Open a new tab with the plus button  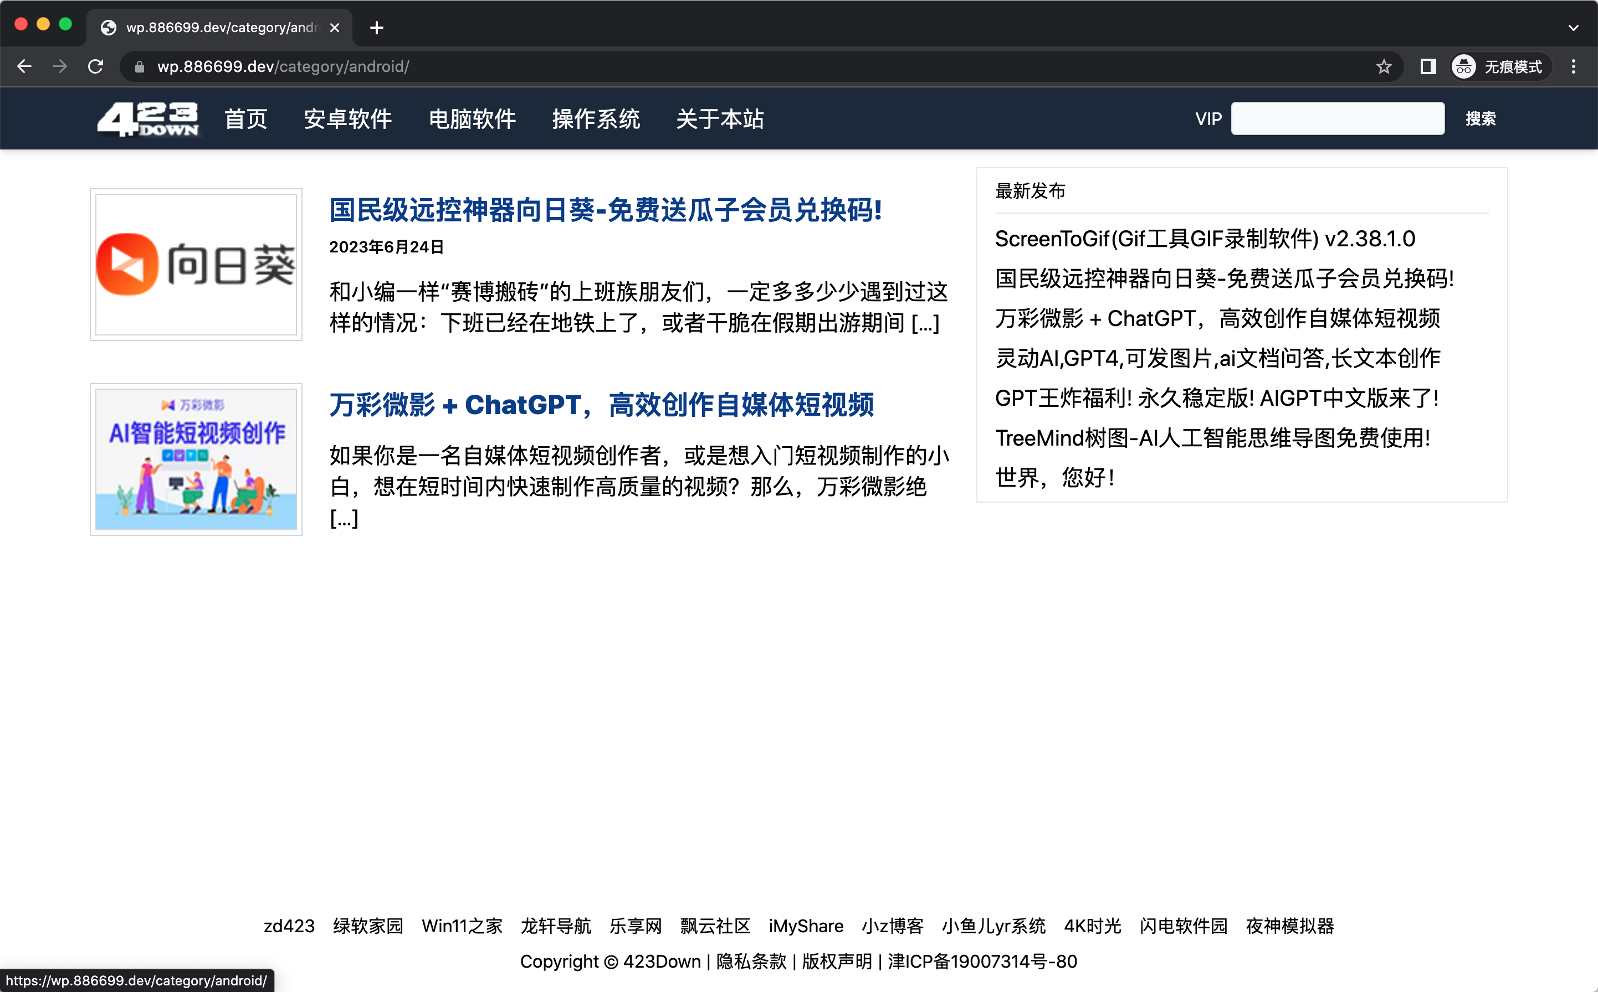click(x=376, y=28)
